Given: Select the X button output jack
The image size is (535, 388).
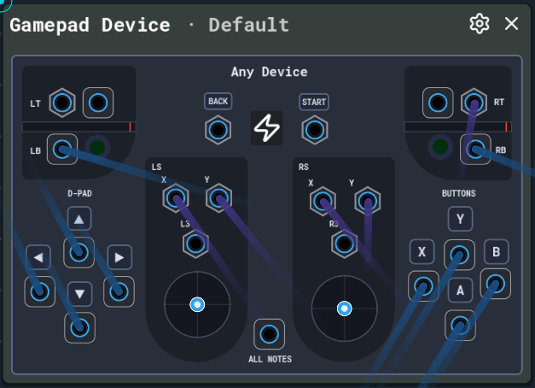Looking at the screenshot, I should [423, 285].
